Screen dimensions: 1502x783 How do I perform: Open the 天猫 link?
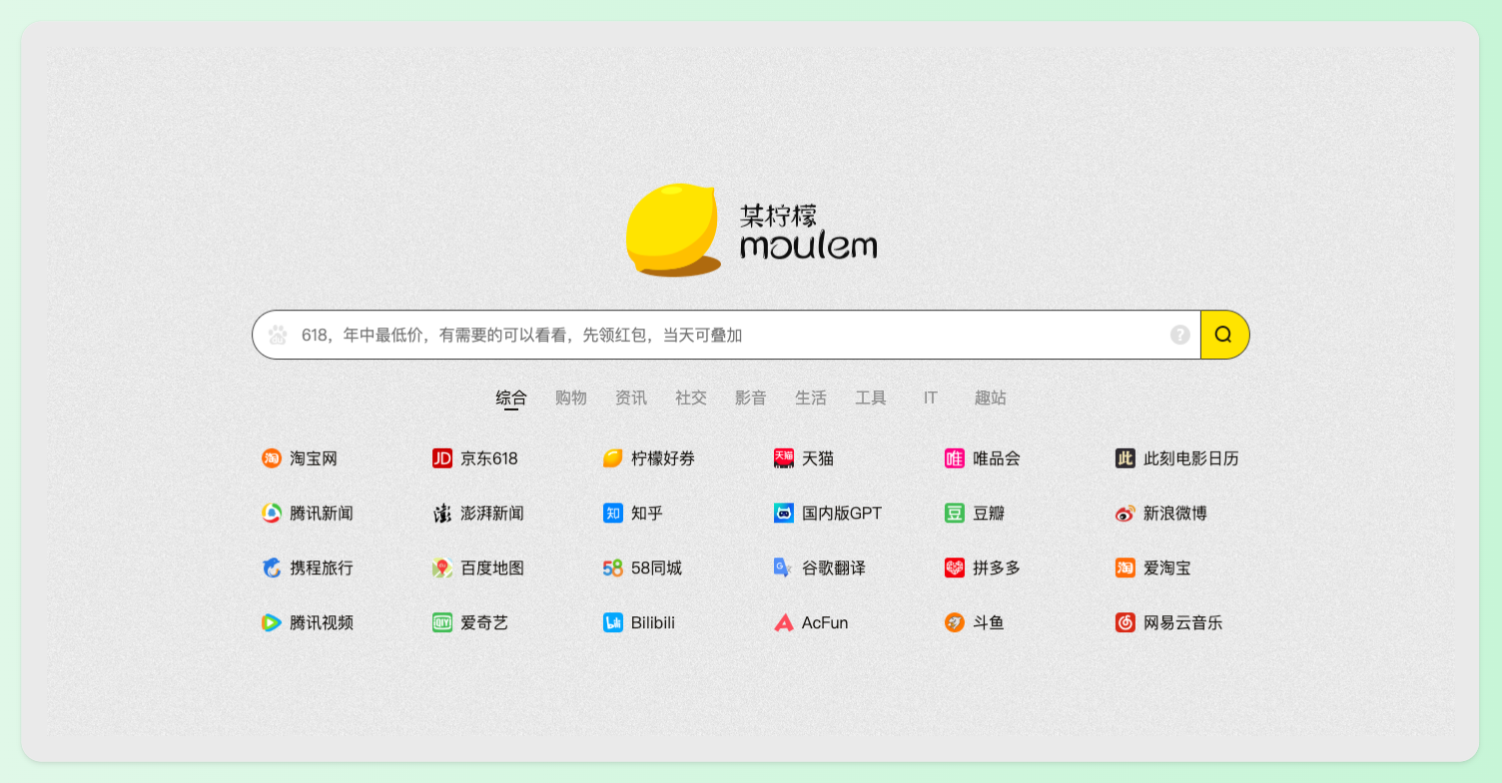(x=818, y=459)
